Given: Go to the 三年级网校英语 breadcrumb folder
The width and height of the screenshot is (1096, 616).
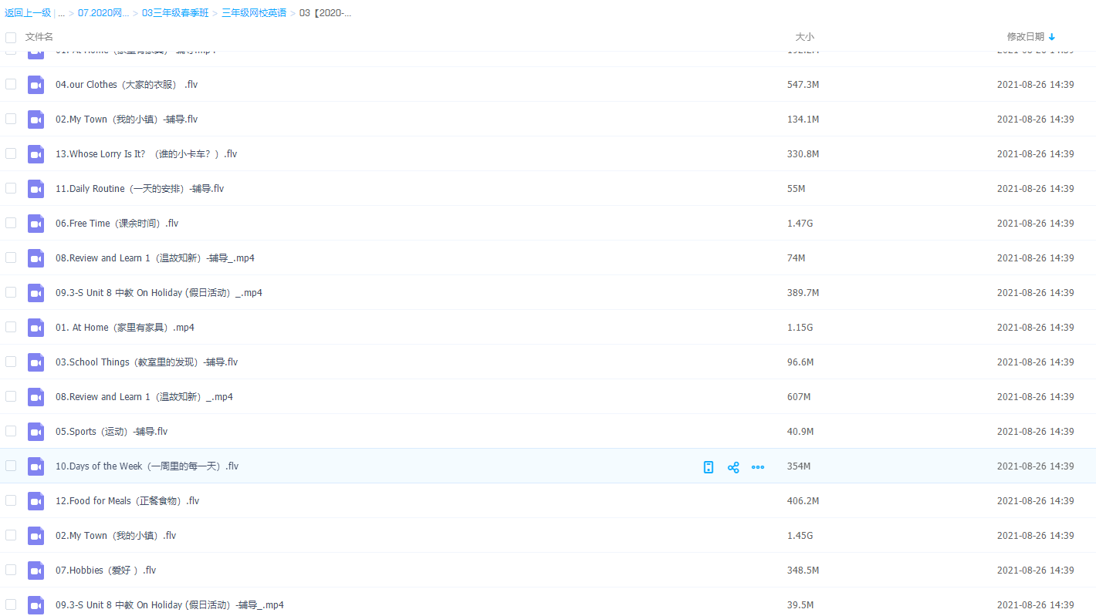Looking at the screenshot, I should point(253,13).
